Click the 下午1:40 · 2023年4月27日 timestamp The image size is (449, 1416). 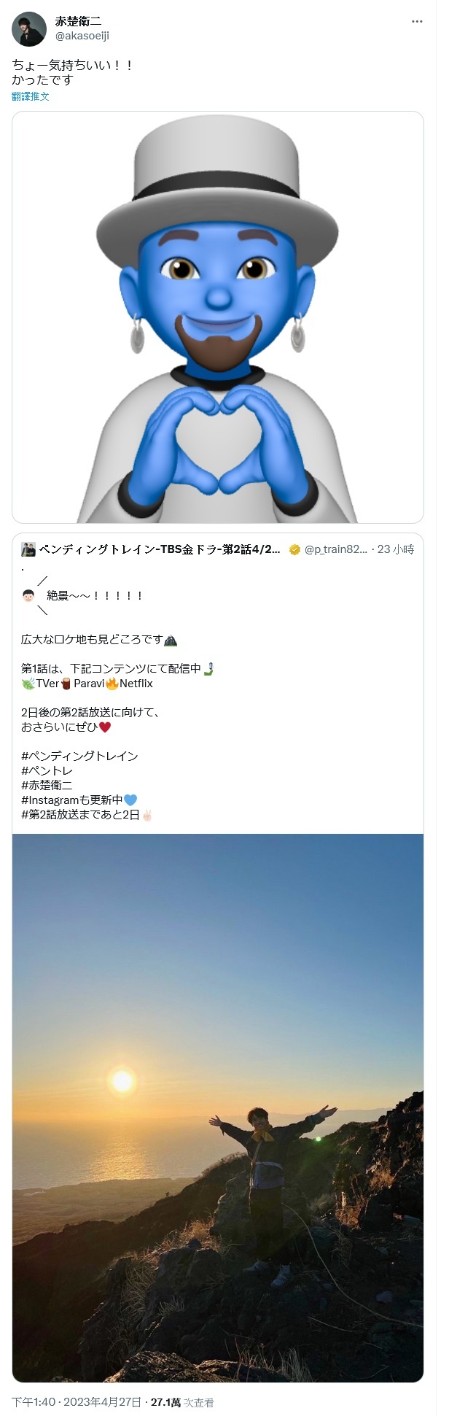coord(76,1402)
